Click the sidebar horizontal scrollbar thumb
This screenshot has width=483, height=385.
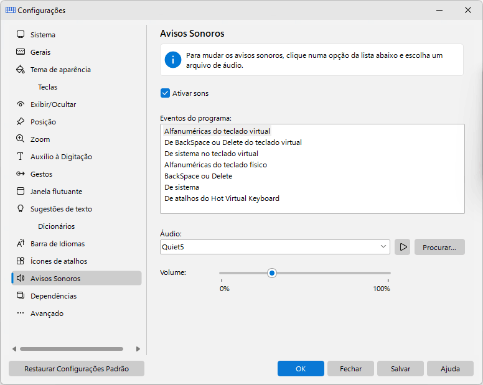(72, 349)
